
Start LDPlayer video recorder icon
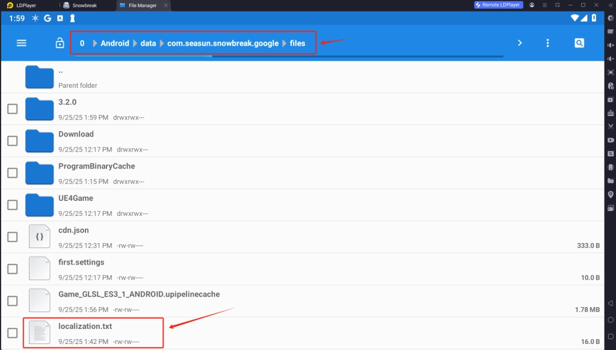click(610, 140)
